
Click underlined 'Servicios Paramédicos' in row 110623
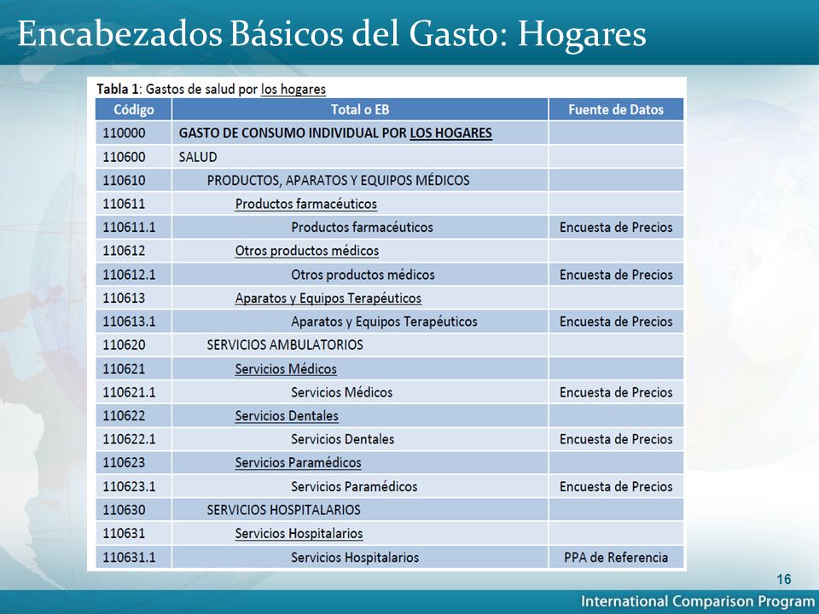(299, 463)
